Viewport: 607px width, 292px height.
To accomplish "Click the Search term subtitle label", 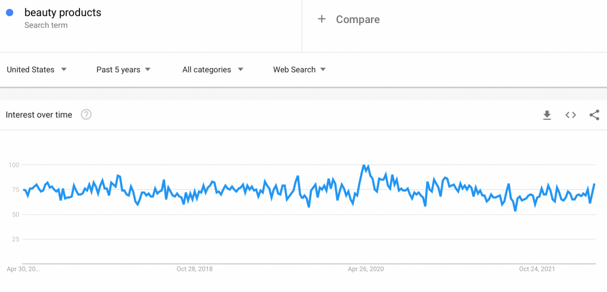I will click(46, 25).
